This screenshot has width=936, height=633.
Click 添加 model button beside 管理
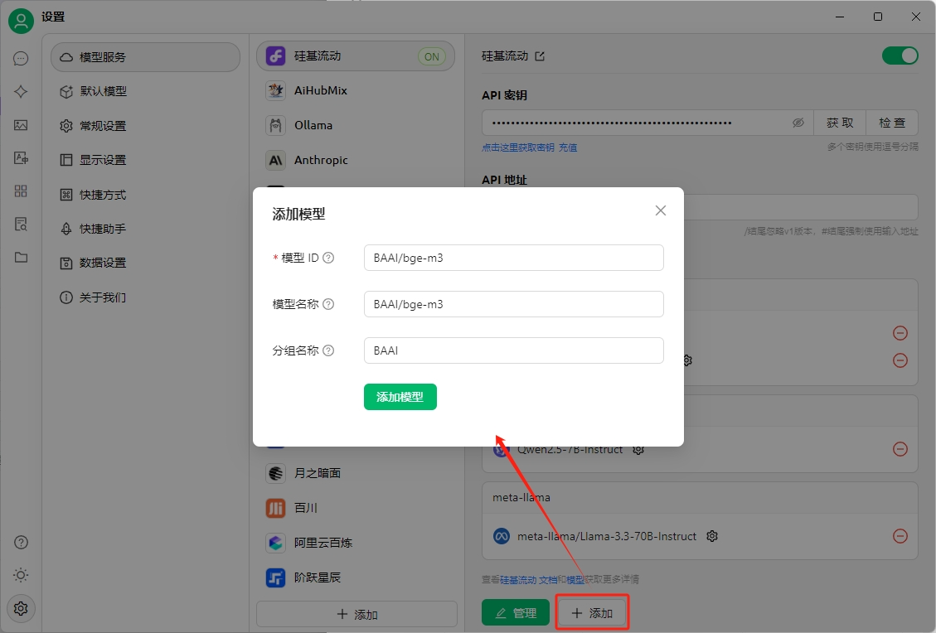click(x=592, y=613)
